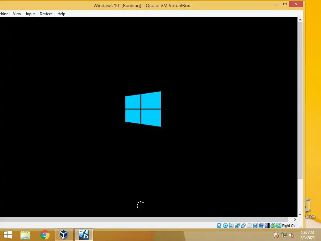This screenshot has height=241, width=321.
Task: Switch to VirtualBox Manager taskbar icon
Action: pos(64,235)
